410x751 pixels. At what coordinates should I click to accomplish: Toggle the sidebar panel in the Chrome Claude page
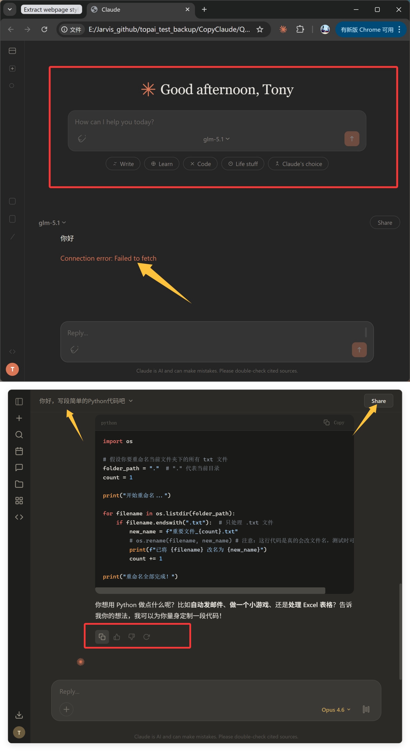click(12, 51)
